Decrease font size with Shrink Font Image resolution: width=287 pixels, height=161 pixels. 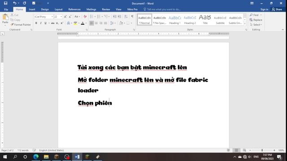(70, 17)
